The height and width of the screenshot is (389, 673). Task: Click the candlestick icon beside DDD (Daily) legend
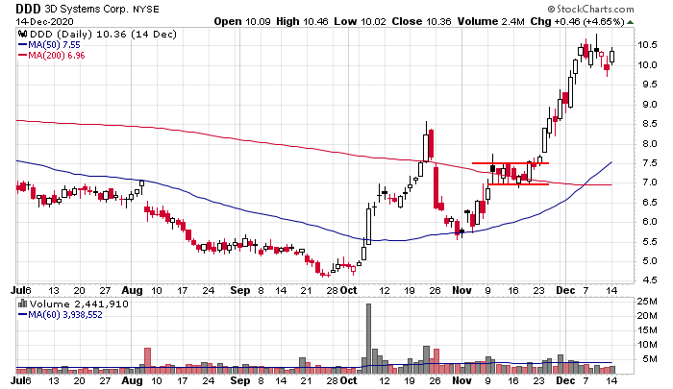click(x=23, y=35)
